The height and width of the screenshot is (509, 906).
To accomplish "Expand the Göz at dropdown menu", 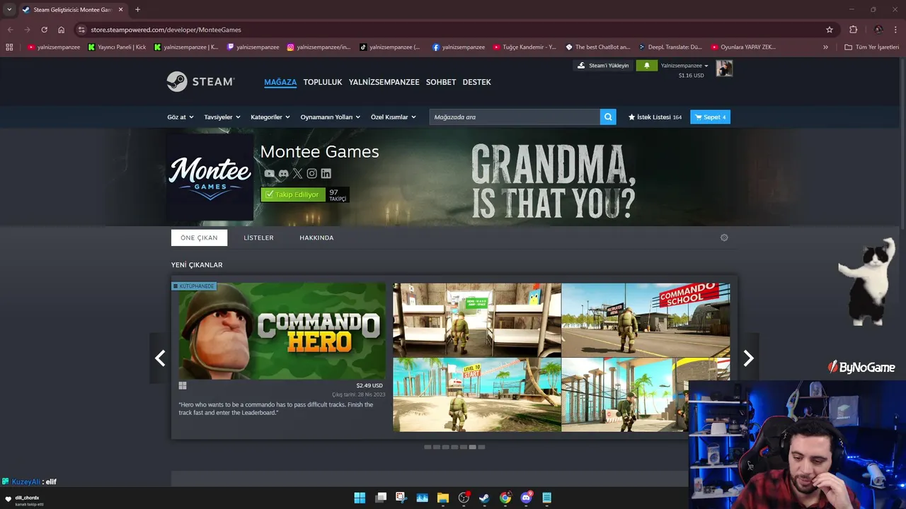I will point(180,117).
